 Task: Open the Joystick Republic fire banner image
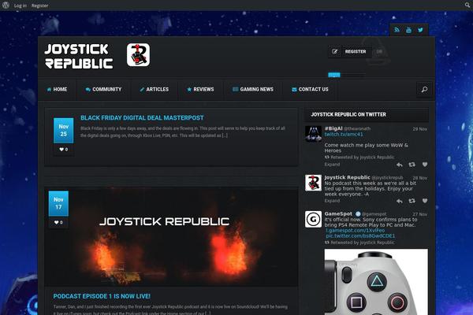point(171,237)
